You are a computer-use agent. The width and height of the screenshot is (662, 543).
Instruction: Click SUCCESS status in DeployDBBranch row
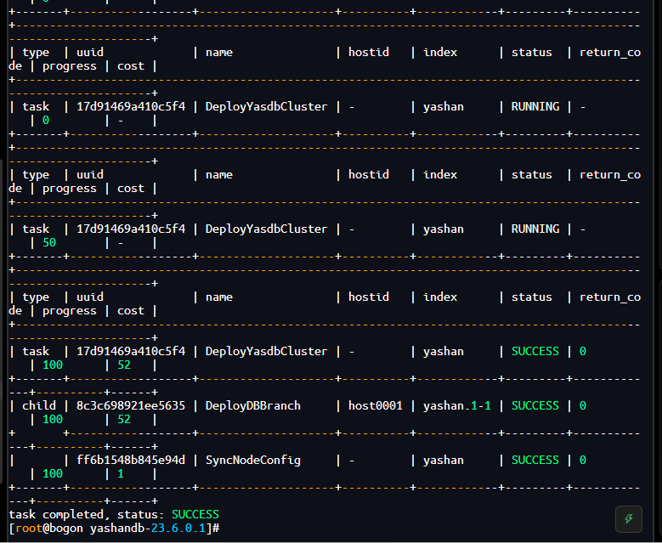(x=535, y=406)
